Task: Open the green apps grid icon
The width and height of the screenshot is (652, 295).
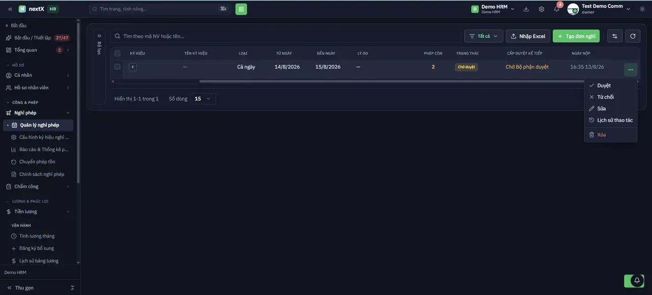Action: click(x=241, y=9)
